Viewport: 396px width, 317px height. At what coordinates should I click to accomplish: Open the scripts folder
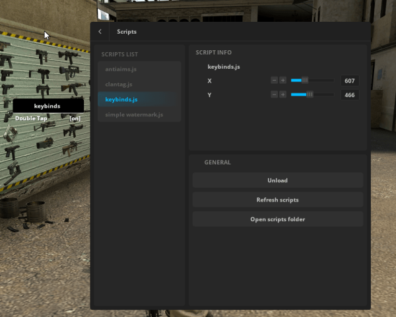click(x=278, y=219)
